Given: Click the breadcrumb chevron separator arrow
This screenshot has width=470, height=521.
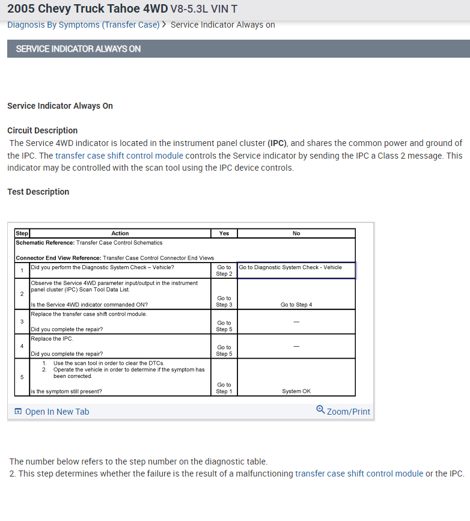Looking at the screenshot, I should [x=164, y=25].
